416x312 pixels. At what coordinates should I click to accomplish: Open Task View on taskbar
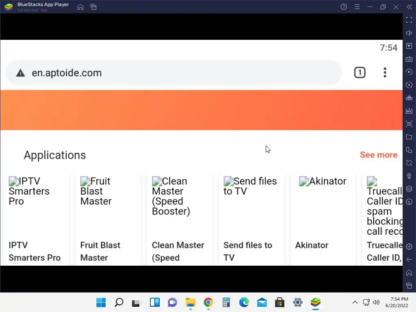136,302
